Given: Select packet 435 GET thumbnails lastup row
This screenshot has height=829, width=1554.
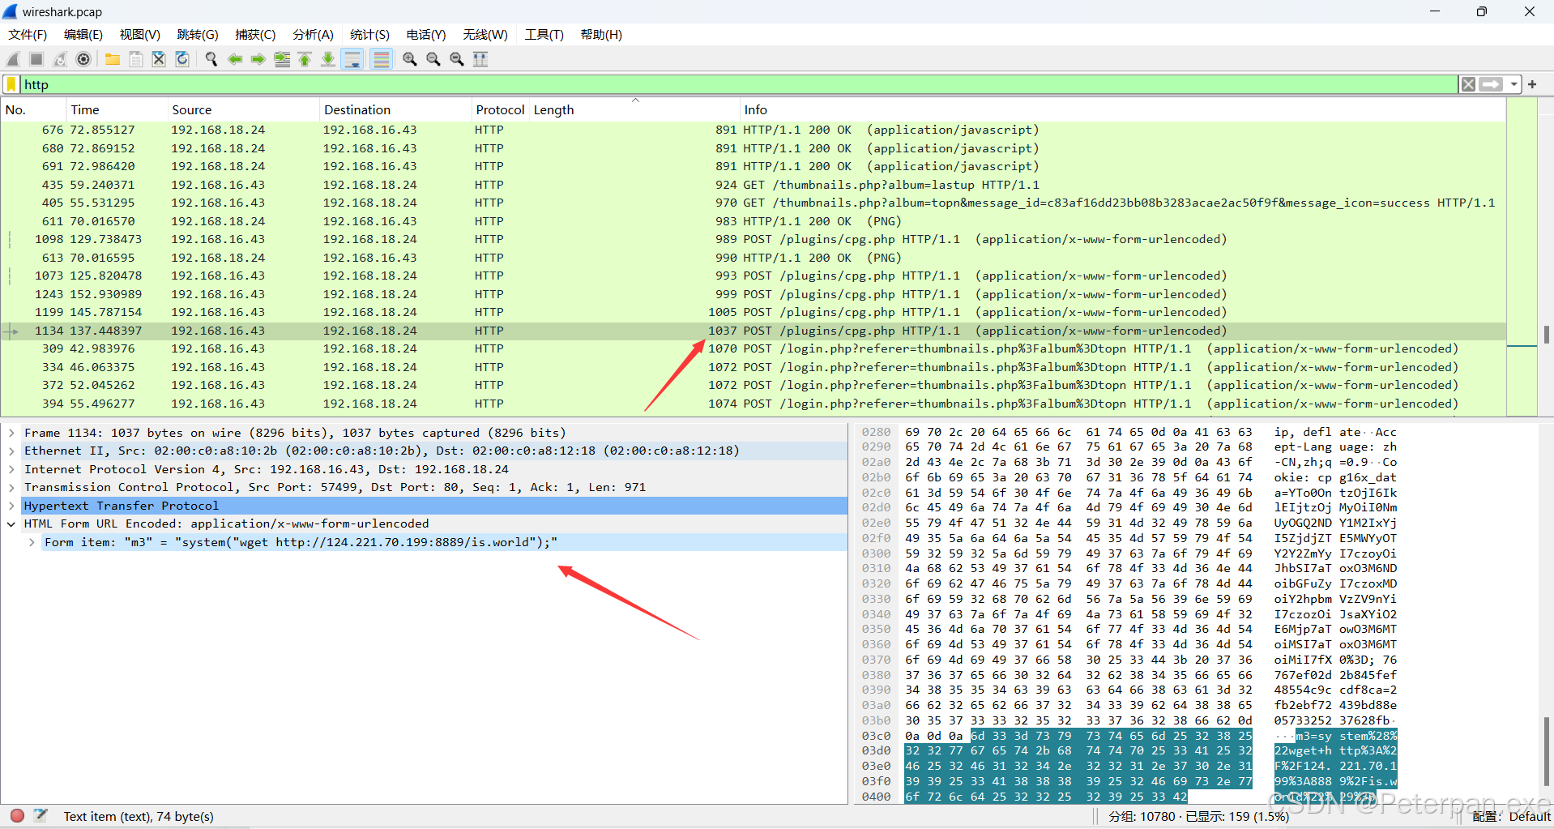Looking at the screenshot, I should (754, 185).
